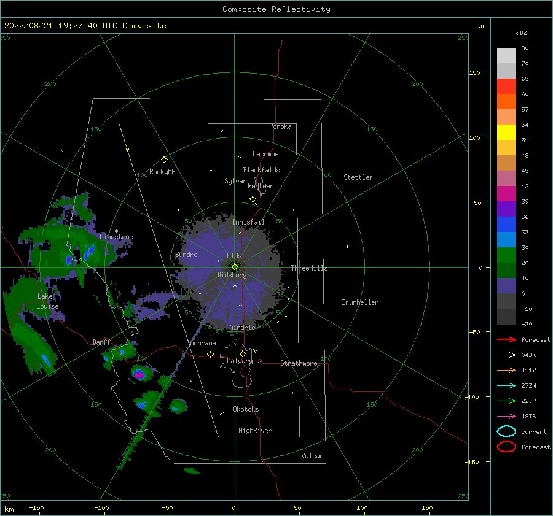Click the Sylvan label
This screenshot has width=553, height=516.
(x=235, y=181)
